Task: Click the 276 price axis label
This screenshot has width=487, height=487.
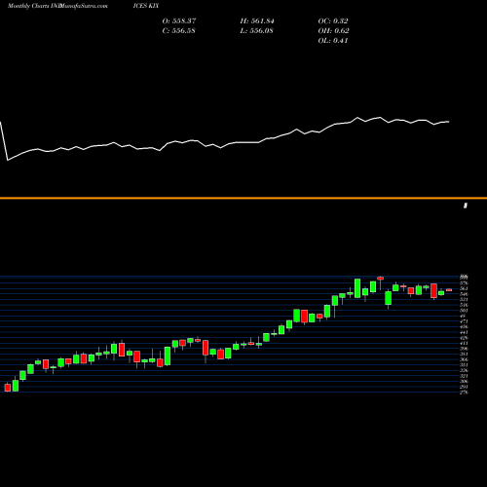Action: 464,393
